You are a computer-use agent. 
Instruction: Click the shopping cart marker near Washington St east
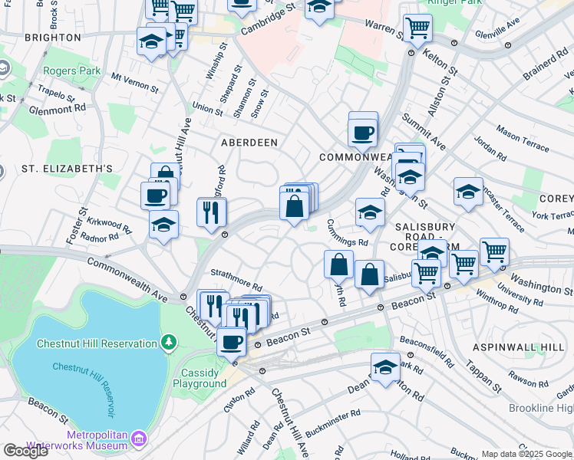494,254
